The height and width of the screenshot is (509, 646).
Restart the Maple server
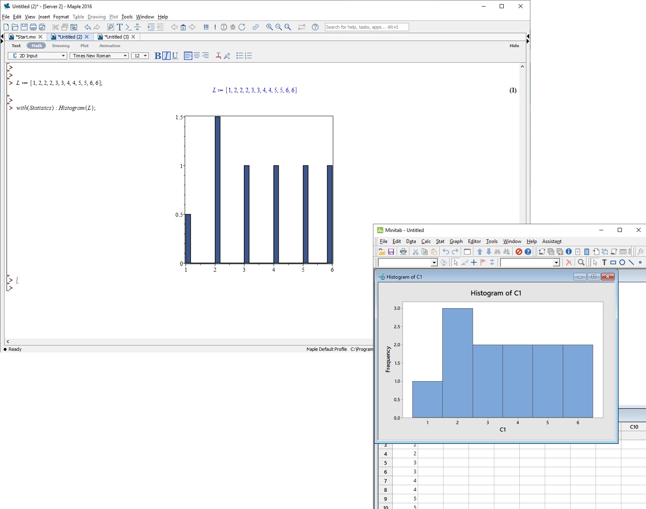(x=242, y=27)
